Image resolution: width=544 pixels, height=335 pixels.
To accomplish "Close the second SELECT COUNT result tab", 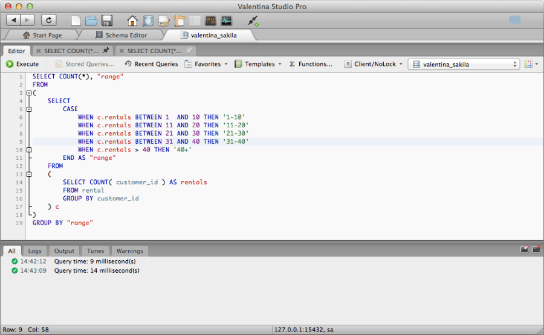I will [121, 51].
